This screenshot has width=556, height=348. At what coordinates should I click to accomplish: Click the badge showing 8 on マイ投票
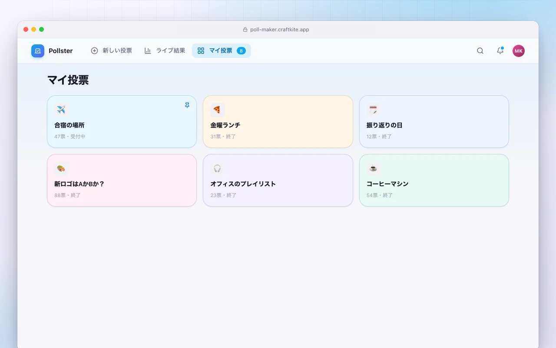[241, 51]
